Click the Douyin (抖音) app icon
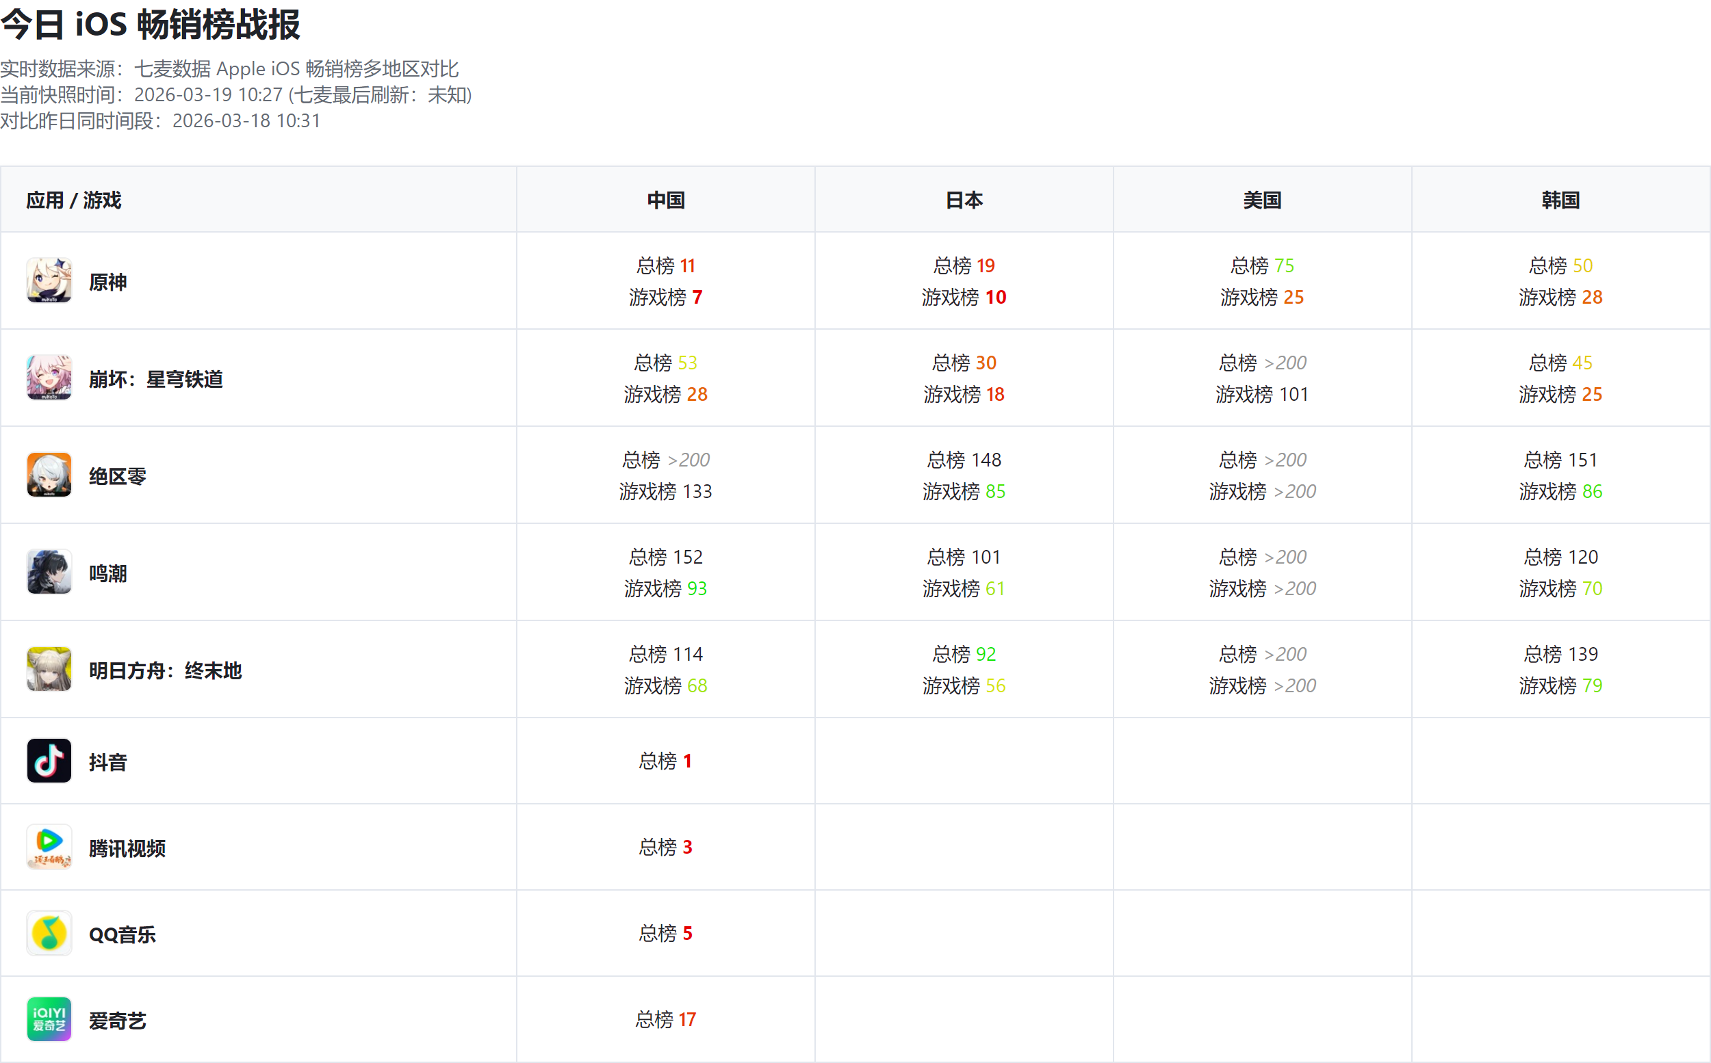Image resolution: width=1711 pixels, height=1063 pixels. tap(49, 760)
